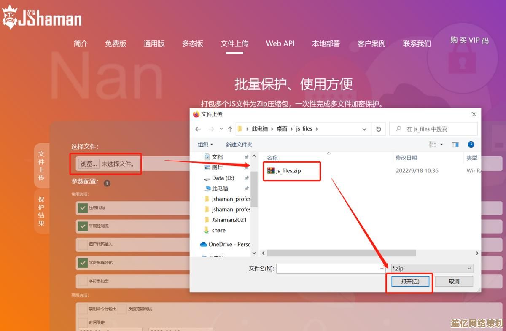Image resolution: width=506 pixels, height=331 pixels.
Task: Enable the 字符串加密 checkbox
Action: 82,281
